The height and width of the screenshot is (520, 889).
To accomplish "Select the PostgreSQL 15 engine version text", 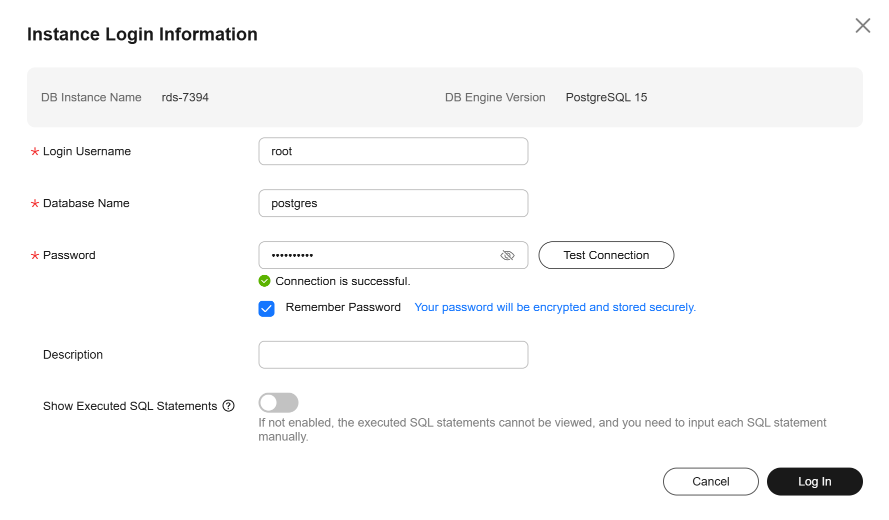I will [606, 97].
